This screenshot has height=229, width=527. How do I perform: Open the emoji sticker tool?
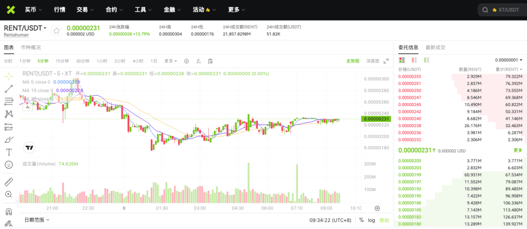tap(9, 165)
